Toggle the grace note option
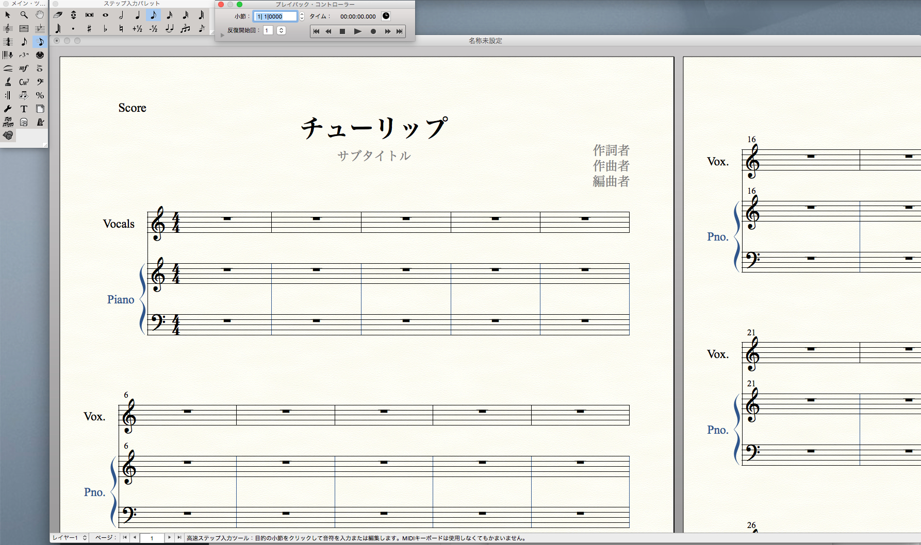Viewport: 921px width, 545px height. (201, 28)
